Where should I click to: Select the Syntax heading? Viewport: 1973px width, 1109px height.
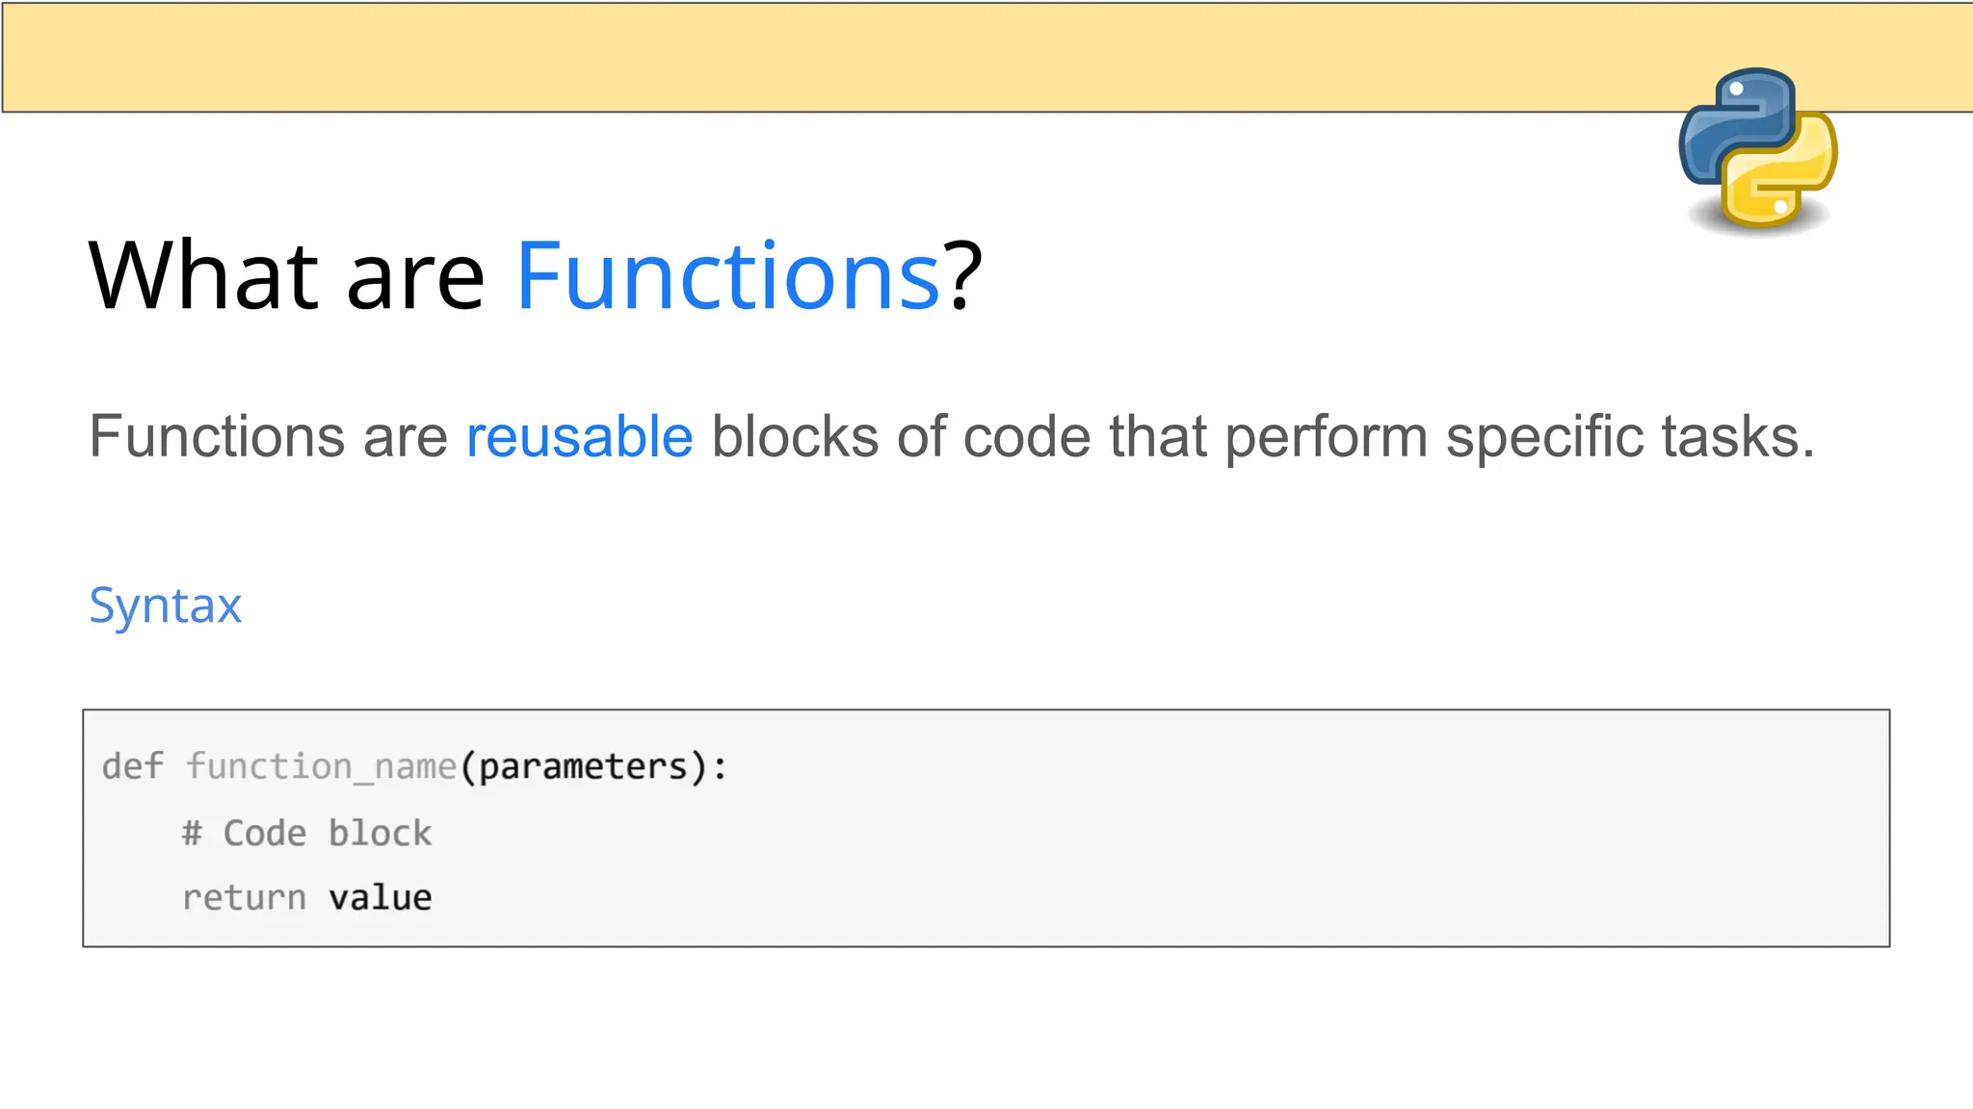pos(165,606)
